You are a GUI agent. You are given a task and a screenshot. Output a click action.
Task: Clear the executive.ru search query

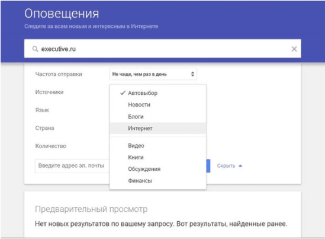(x=294, y=49)
